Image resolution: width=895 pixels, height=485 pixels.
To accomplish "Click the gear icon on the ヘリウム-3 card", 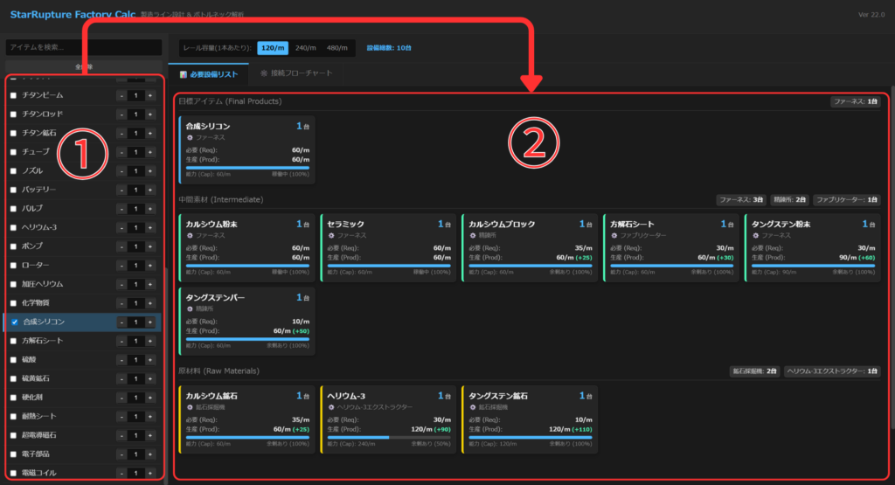I will (331, 407).
